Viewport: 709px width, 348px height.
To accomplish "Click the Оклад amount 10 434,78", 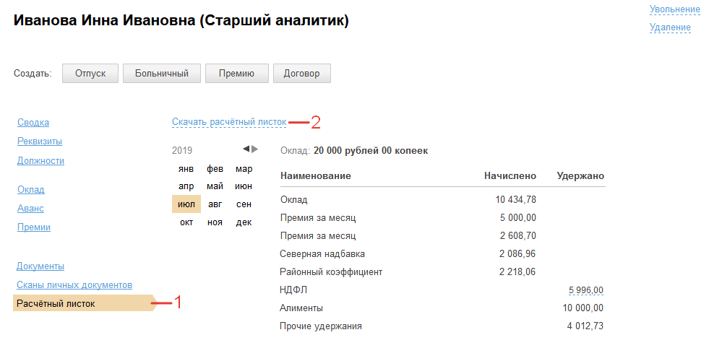I will coord(515,200).
